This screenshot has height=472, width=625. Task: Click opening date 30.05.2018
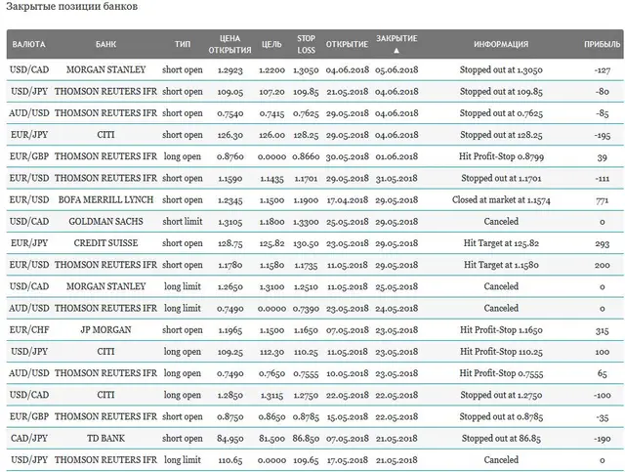tap(348, 156)
